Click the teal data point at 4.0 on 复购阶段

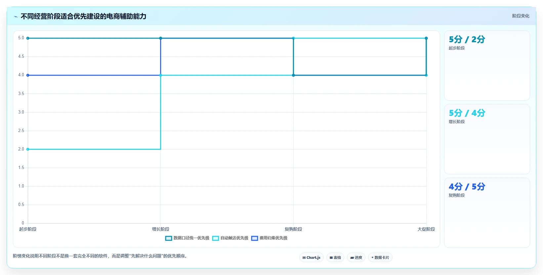point(293,75)
